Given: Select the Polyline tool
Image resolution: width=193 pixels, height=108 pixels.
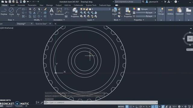Looking at the screenshot, I should (4, 11).
